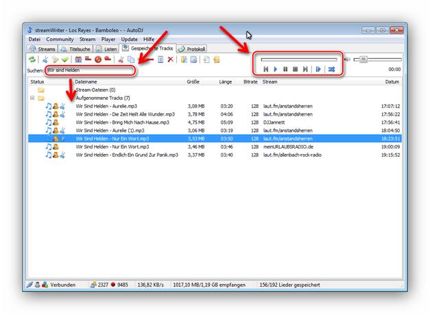Skip to previous track in player
This screenshot has height=314, width=430.
coord(265,69)
